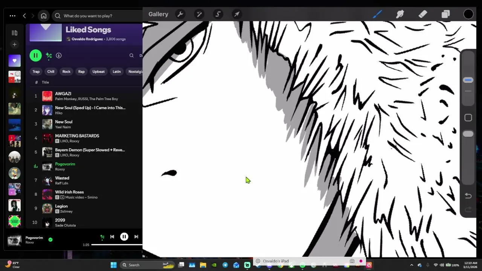Toggle recording for Osvaldo's iPad mirror
Viewport: 482px width, 271px height.
point(361,261)
